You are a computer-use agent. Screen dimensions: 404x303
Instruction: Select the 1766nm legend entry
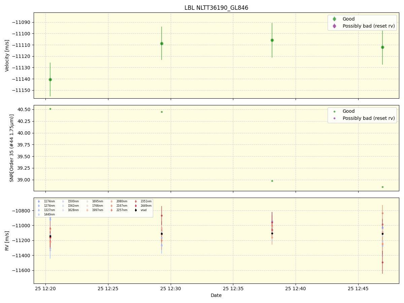[94, 206]
